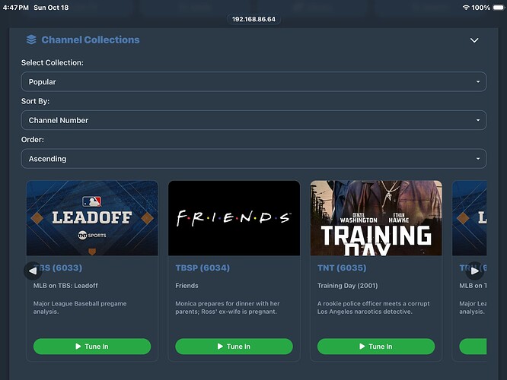
Task: Click the "Friends" program title text
Action: pos(187,286)
